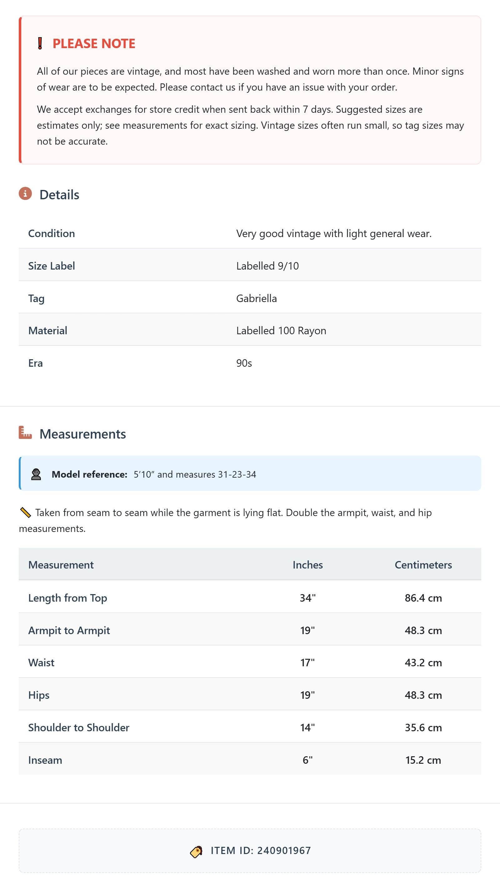Viewport: 500px width, 889px height.
Task: Click the model reference person icon
Action: coord(36,474)
